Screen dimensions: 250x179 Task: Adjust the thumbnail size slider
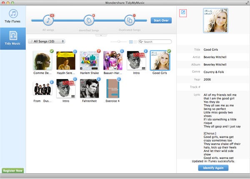click(x=119, y=42)
